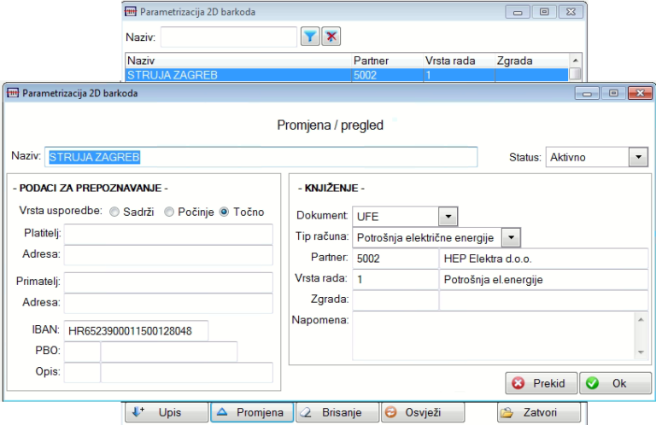Click Napomena scrollbar up arrow
Viewport: 656px width, 425px height.
click(641, 320)
